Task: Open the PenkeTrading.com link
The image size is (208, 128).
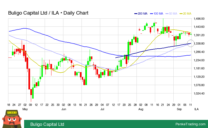Action: tap(190, 124)
